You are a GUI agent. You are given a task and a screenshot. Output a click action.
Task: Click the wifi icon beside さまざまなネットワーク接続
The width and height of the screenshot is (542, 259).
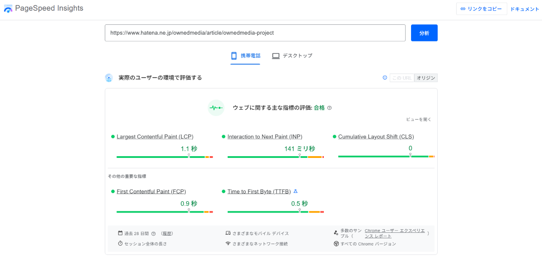click(x=228, y=244)
